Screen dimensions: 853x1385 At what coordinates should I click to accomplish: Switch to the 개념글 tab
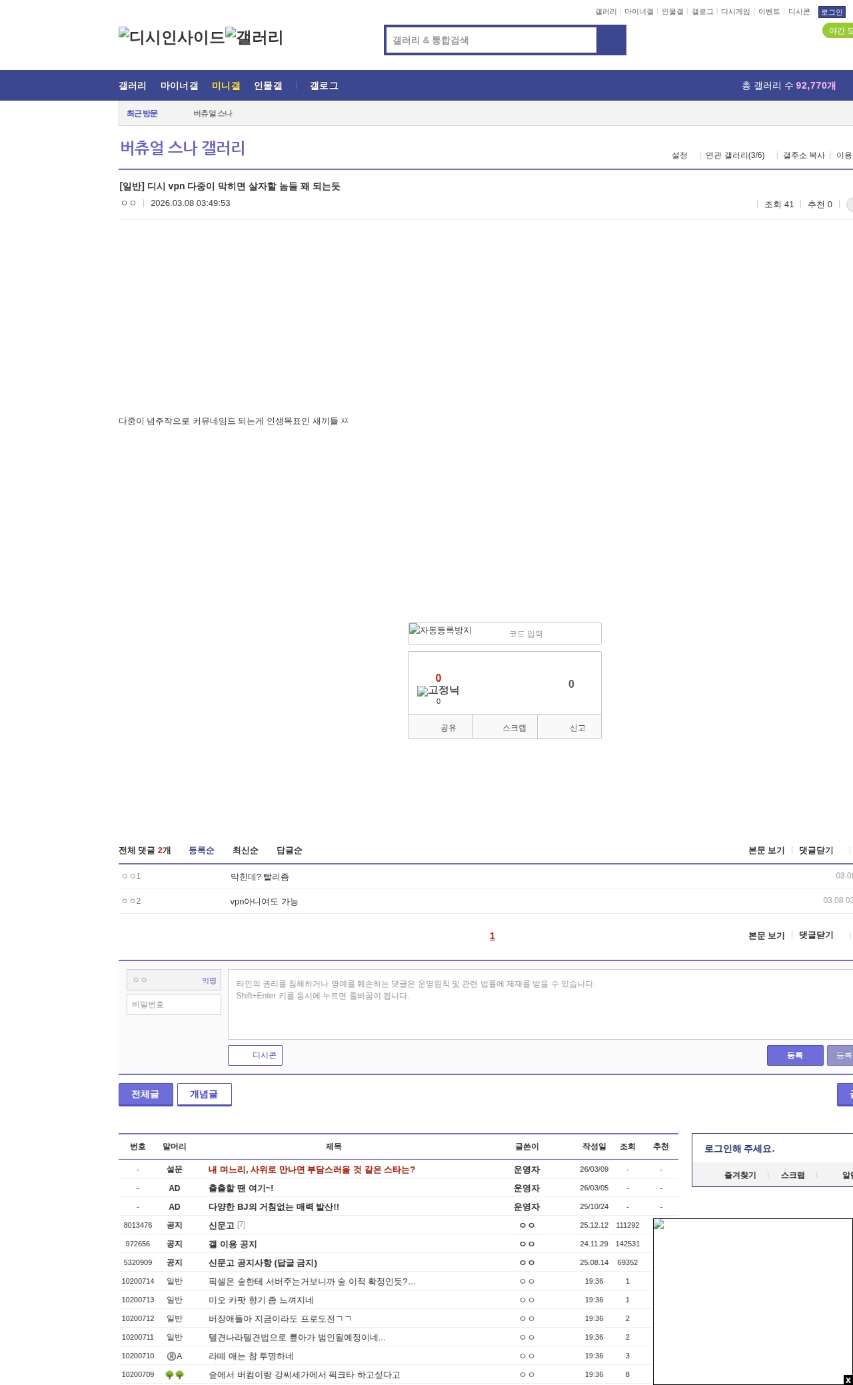(204, 1094)
